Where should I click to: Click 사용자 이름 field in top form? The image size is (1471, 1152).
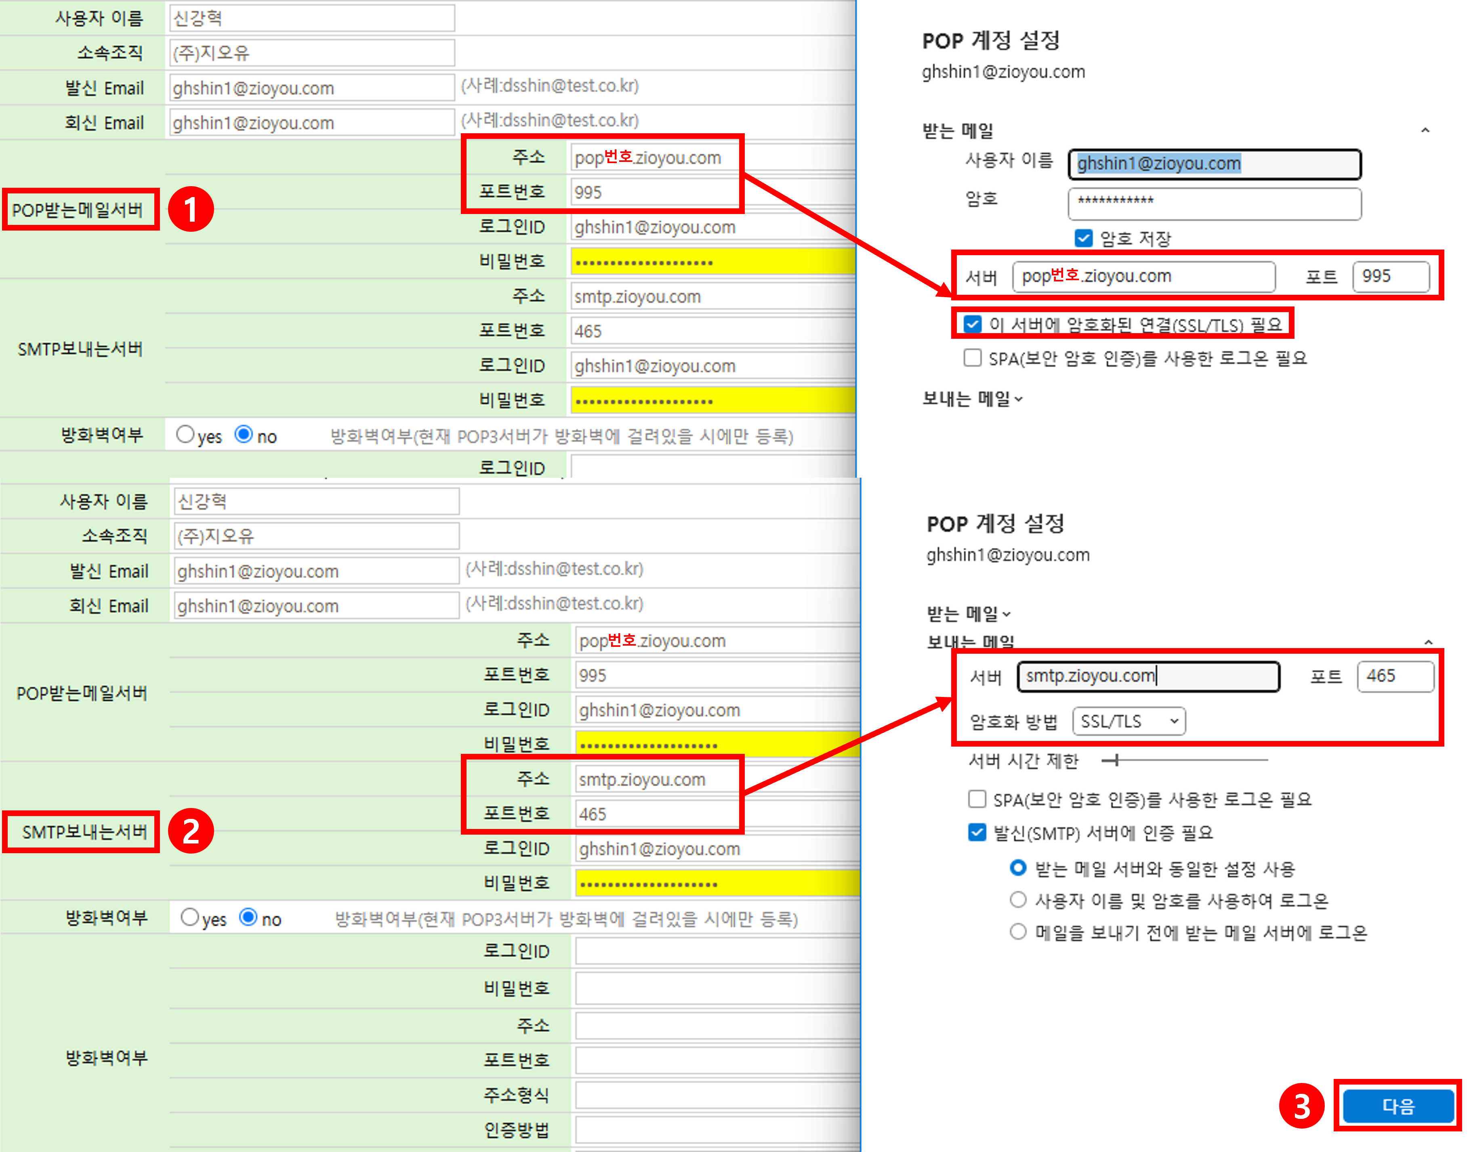coord(312,18)
